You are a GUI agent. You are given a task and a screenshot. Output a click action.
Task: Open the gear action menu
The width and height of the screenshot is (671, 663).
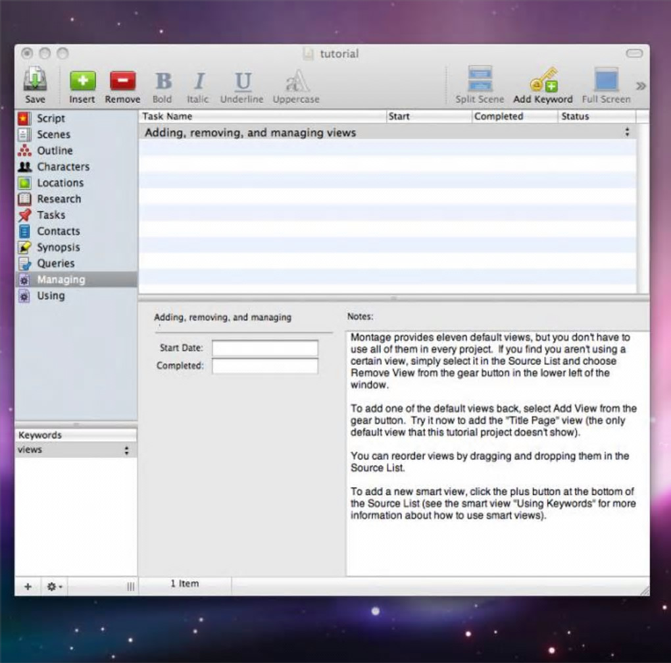(x=54, y=586)
